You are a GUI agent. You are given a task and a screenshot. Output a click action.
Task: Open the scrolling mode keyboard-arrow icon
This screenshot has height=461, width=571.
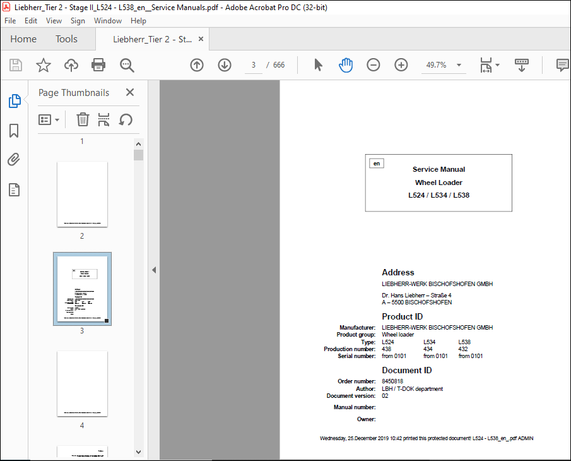tap(522, 65)
